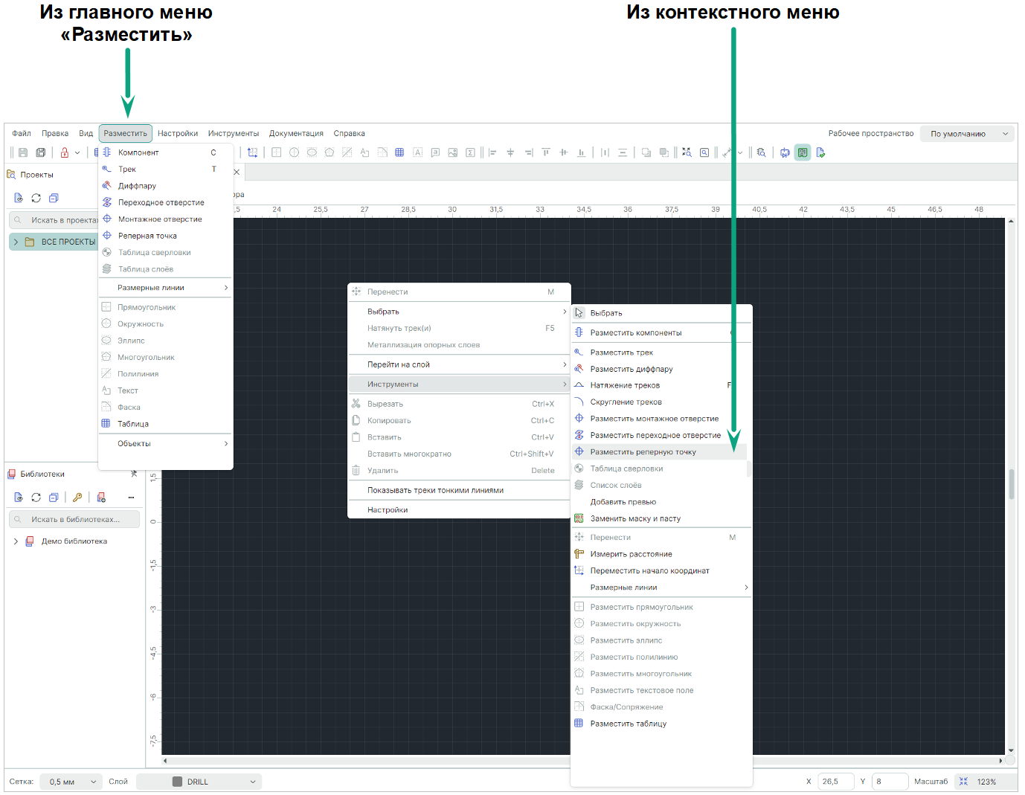The height and width of the screenshot is (795, 1025).
Task: Open the dropdown arrow next to the lock icon
Action: click(x=77, y=152)
